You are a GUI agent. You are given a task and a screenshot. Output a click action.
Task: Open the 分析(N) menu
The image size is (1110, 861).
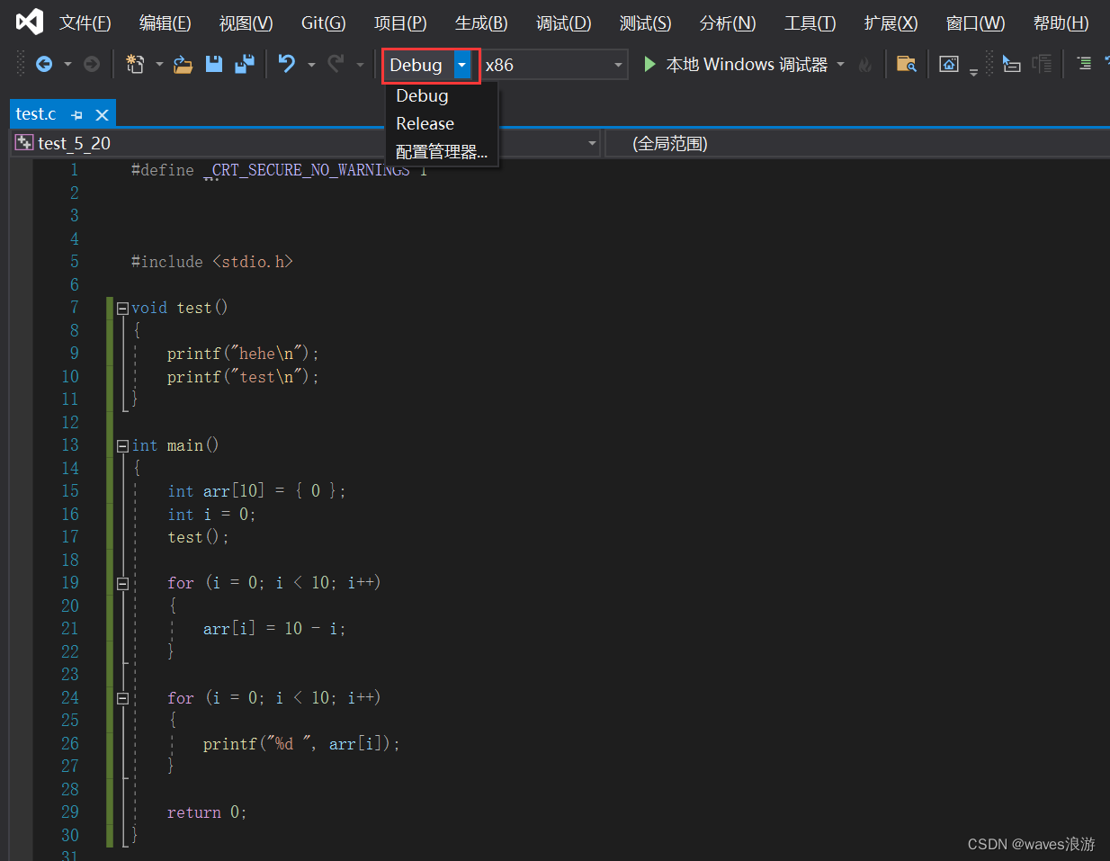[727, 22]
